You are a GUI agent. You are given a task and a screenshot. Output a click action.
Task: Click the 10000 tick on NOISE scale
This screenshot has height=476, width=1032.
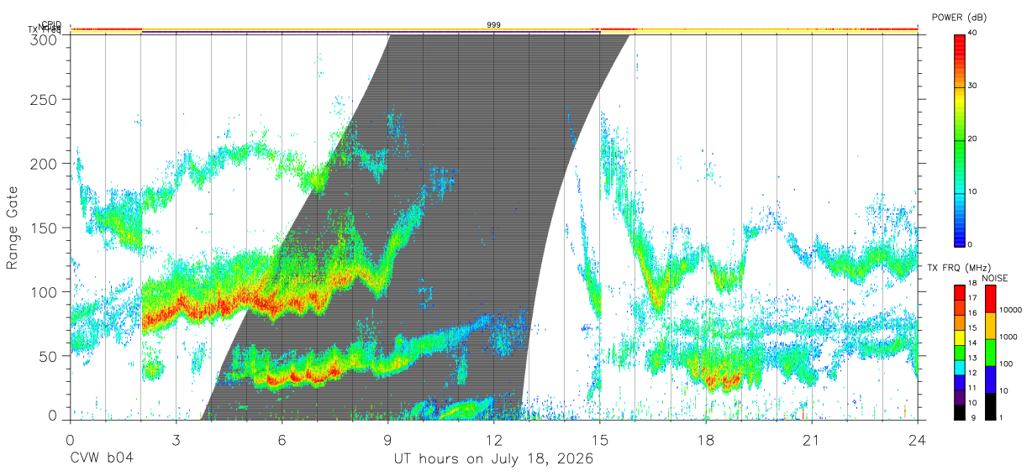(x=1009, y=310)
